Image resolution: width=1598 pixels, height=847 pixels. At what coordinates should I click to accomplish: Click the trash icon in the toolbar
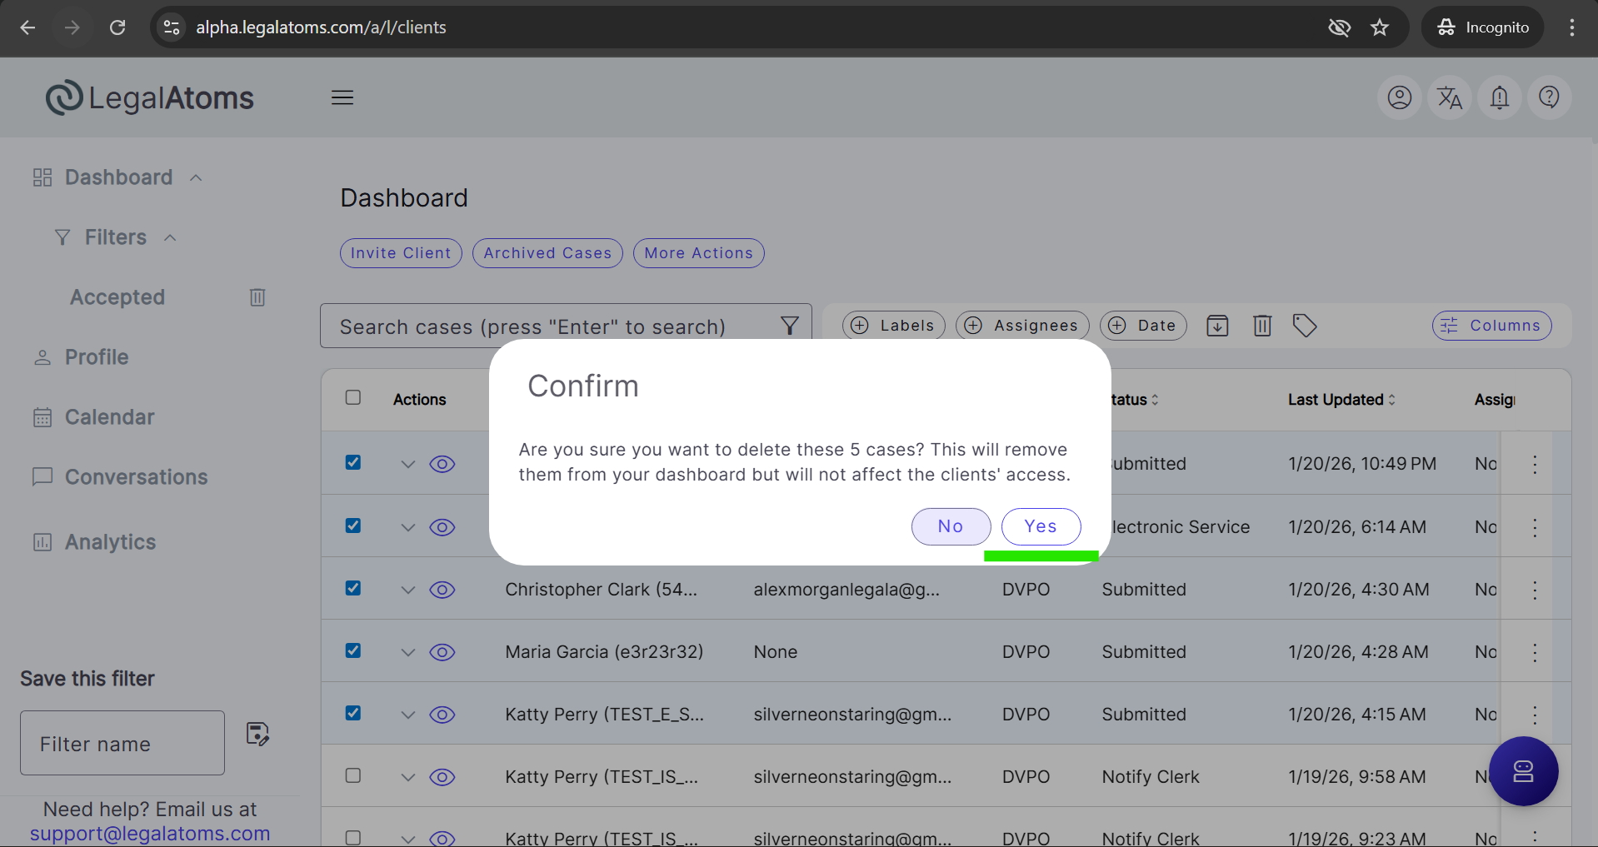coord(1262,326)
